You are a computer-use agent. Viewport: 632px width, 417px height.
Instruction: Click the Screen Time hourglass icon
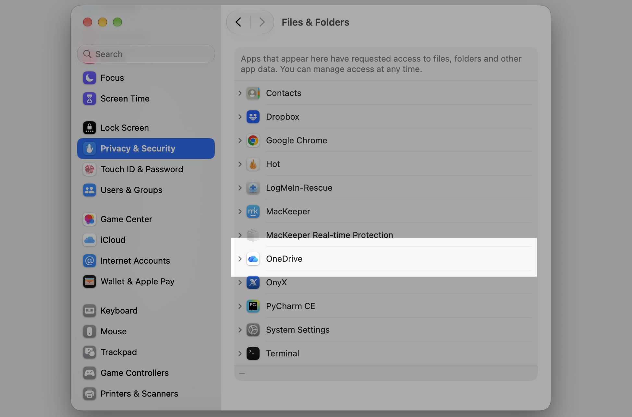[x=90, y=99]
